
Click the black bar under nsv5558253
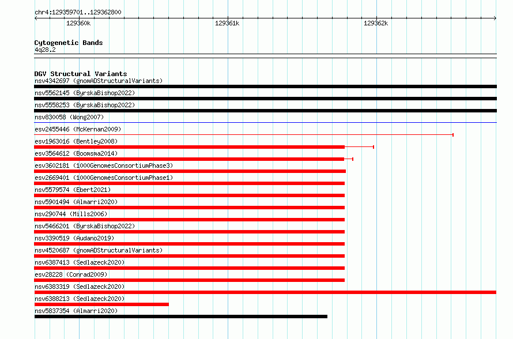pos(265,111)
